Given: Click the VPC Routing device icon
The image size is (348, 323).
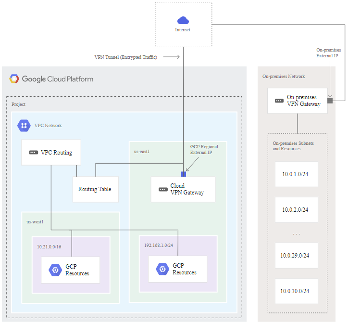Looking at the screenshot, I should 34,152.
